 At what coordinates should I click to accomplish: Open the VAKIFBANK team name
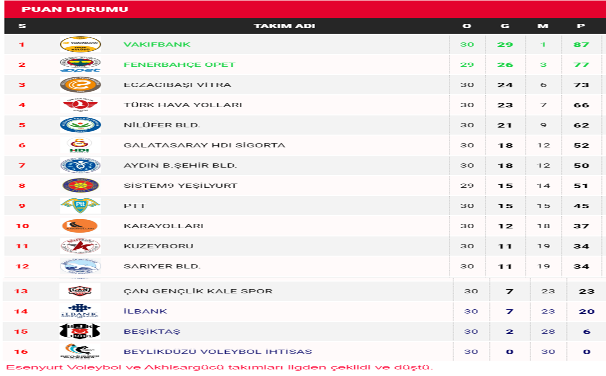(157, 45)
